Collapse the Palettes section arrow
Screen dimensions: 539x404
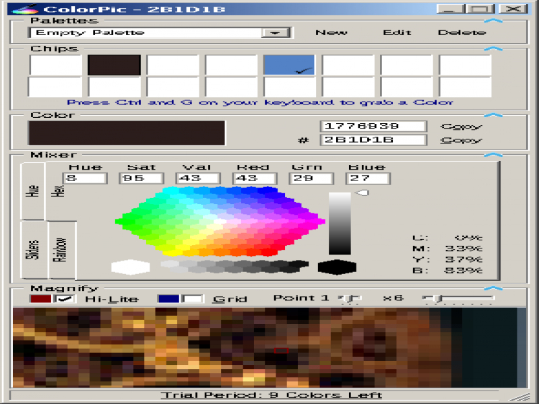pos(494,21)
